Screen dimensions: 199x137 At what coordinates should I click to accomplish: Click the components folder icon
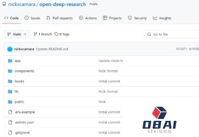click(10, 71)
